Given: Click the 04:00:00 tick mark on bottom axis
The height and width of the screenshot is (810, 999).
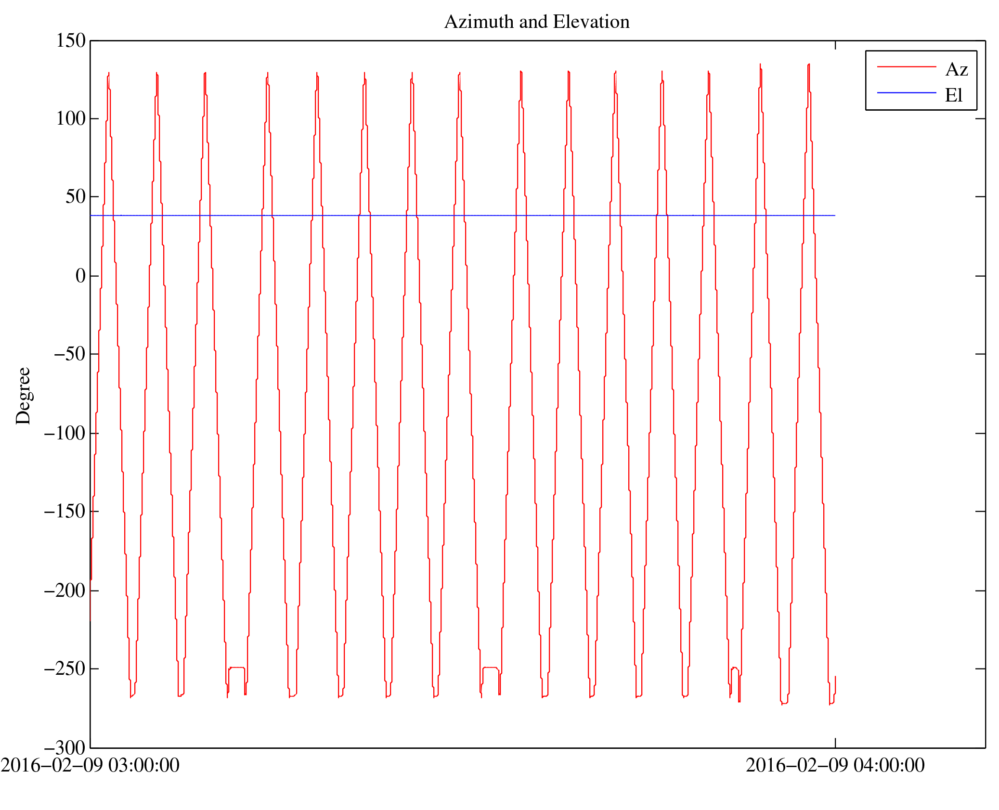Looking at the screenshot, I should pos(835,743).
